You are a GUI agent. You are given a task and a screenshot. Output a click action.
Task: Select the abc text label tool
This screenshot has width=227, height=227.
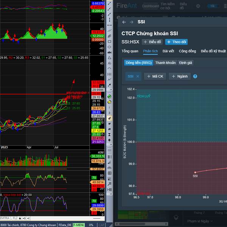point(109,53)
